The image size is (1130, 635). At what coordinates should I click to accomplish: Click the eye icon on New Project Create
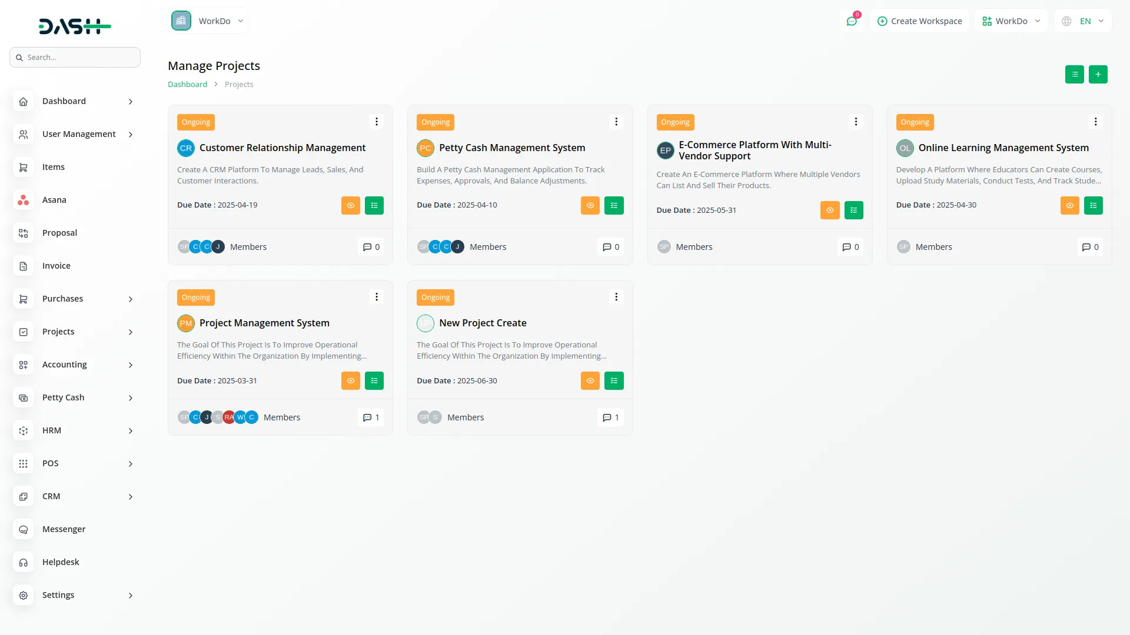590,380
